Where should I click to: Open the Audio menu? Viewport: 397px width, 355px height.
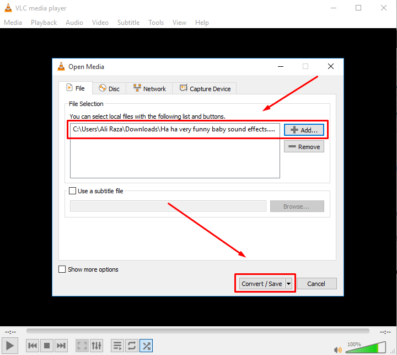tap(74, 23)
